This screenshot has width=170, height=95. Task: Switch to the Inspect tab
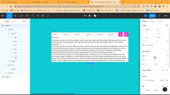[160, 21]
